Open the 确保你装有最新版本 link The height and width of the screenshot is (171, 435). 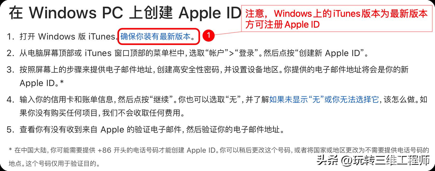tap(156, 37)
